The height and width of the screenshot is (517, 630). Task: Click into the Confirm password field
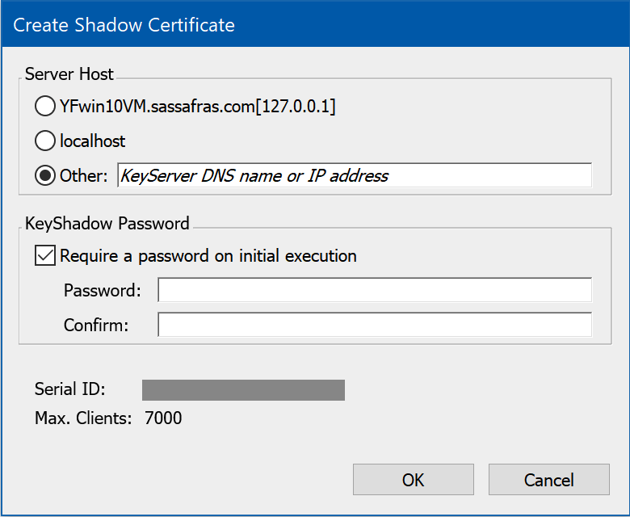click(x=374, y=325)
